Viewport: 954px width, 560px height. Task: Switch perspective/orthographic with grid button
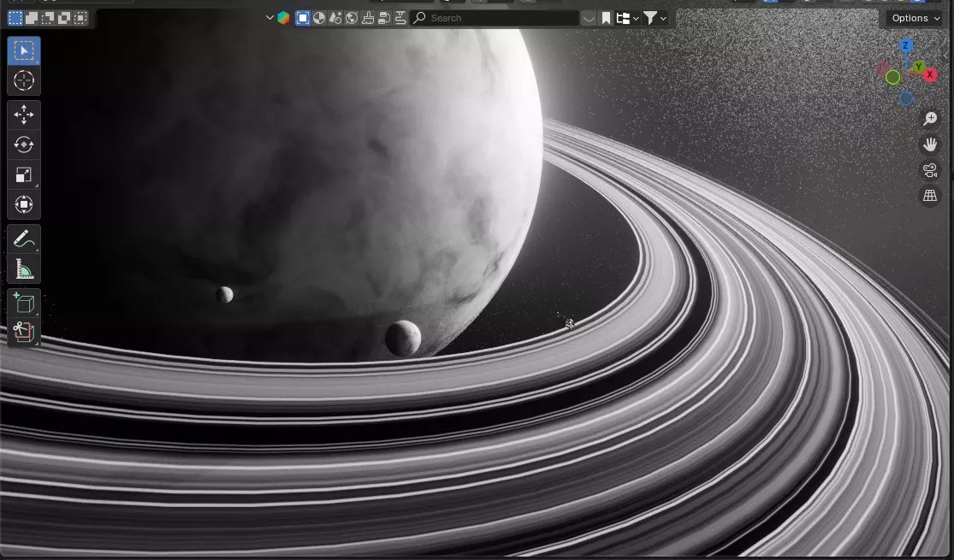930,196
